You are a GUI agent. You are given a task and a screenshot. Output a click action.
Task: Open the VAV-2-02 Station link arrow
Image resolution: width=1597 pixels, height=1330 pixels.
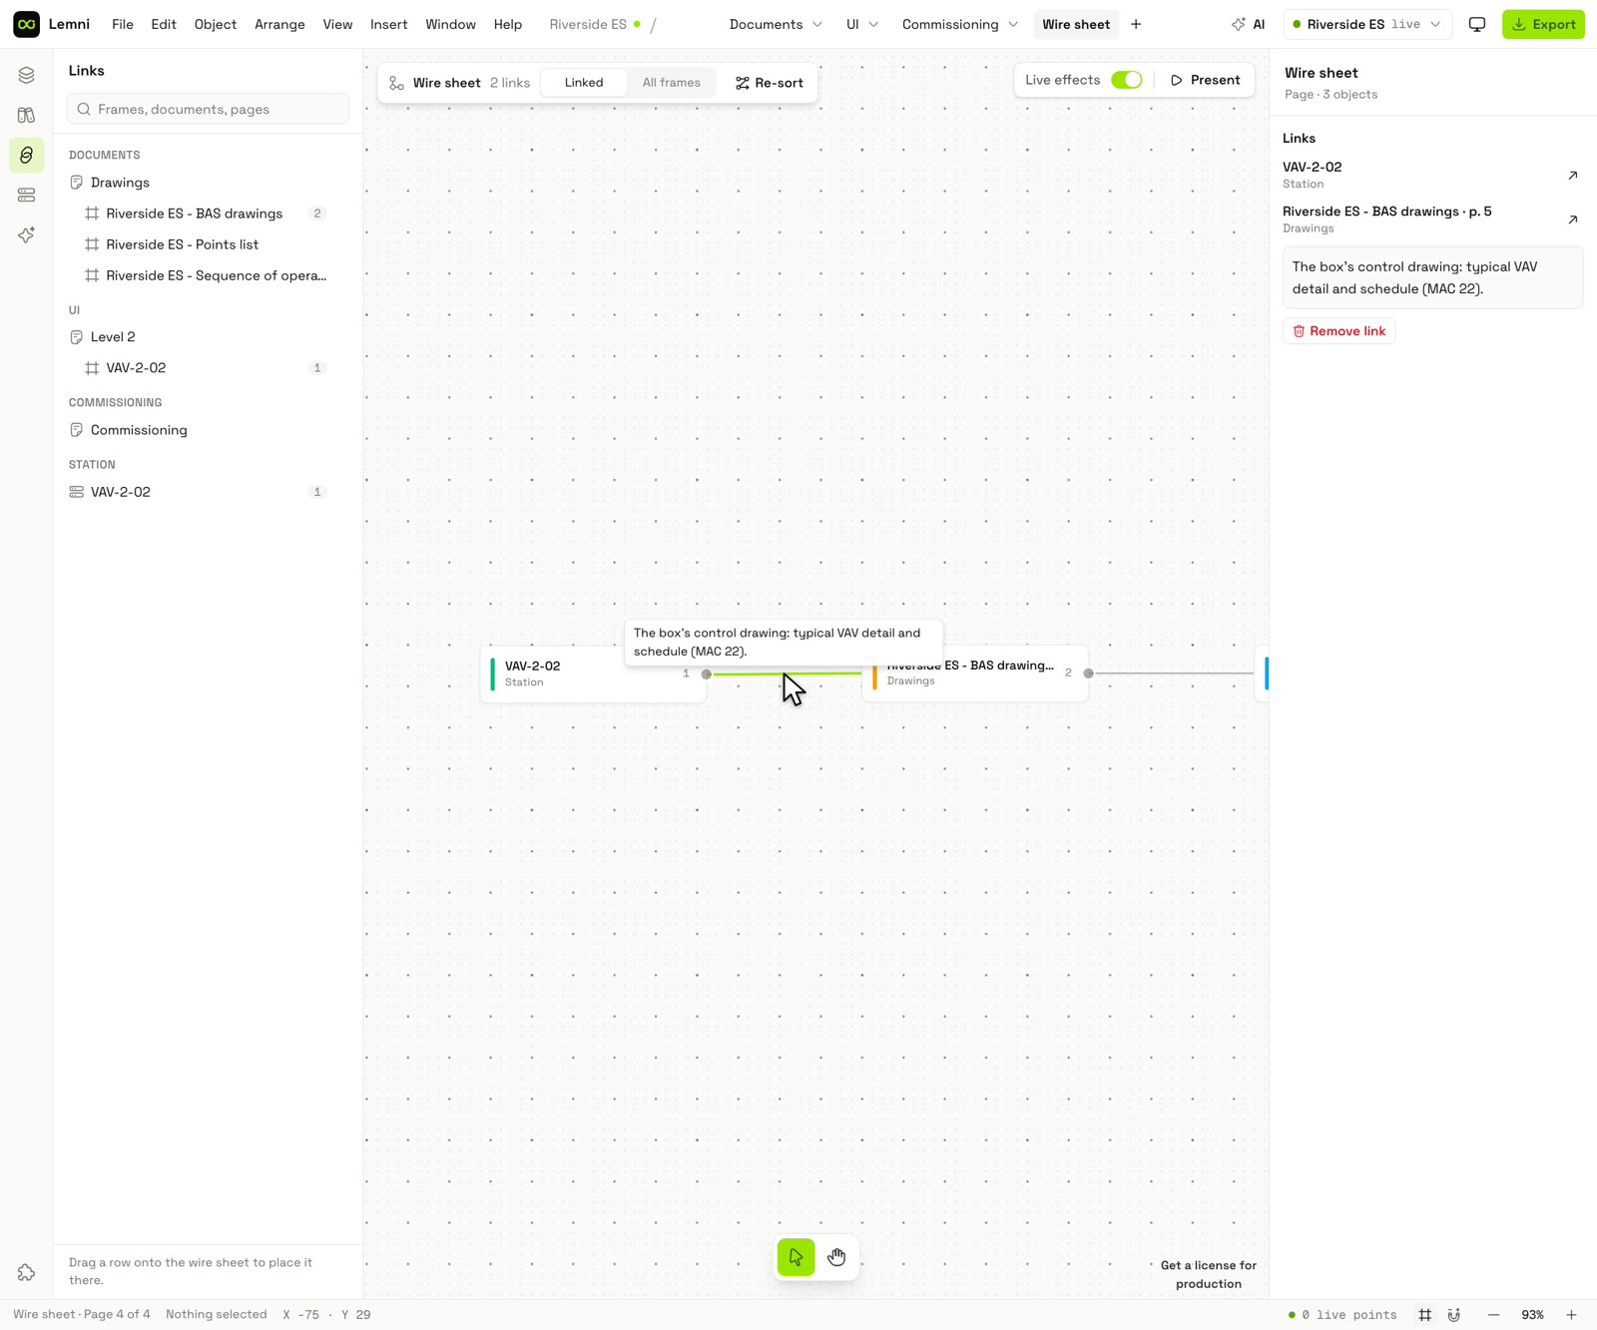pos(1572,175)
